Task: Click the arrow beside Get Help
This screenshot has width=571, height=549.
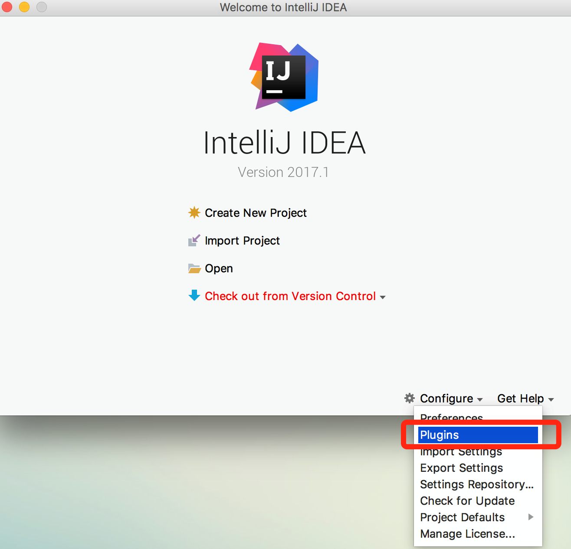Action: coord(551,400)
